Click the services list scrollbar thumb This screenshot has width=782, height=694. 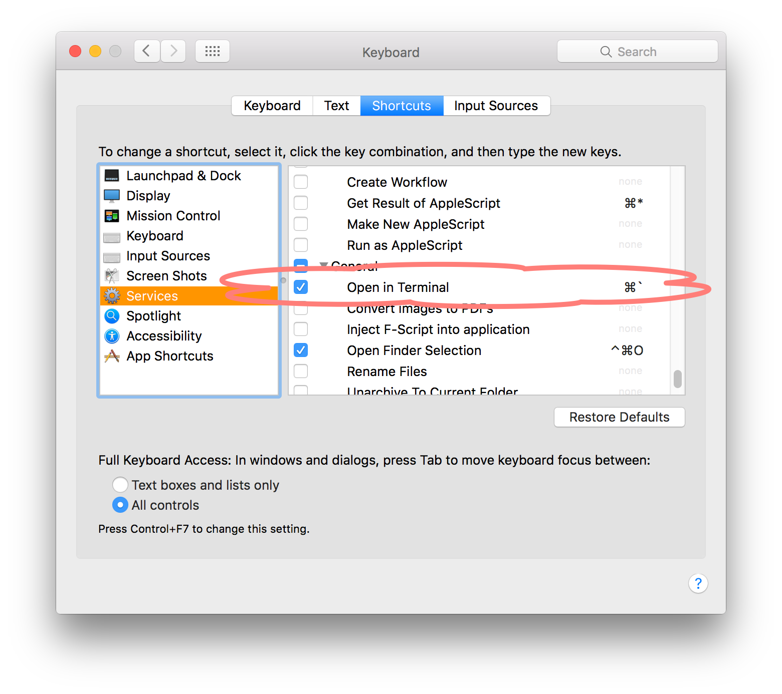click(x=677, y=379)
